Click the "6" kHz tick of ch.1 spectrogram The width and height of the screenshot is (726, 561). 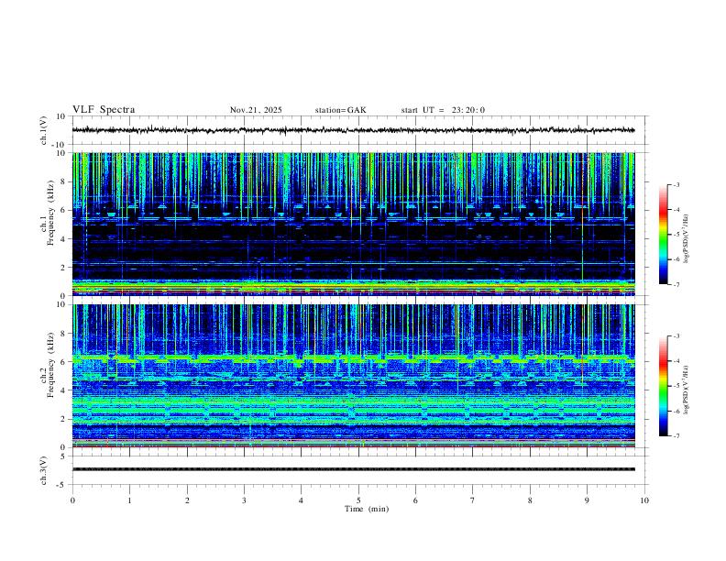pyautogui.click(x=64, y=211)
